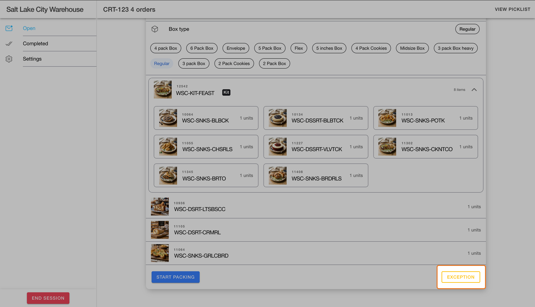Click the WSC-SNKS-CKNTCO item thumbnail
Screen dimensions: 535x307
tap(387, 147)
